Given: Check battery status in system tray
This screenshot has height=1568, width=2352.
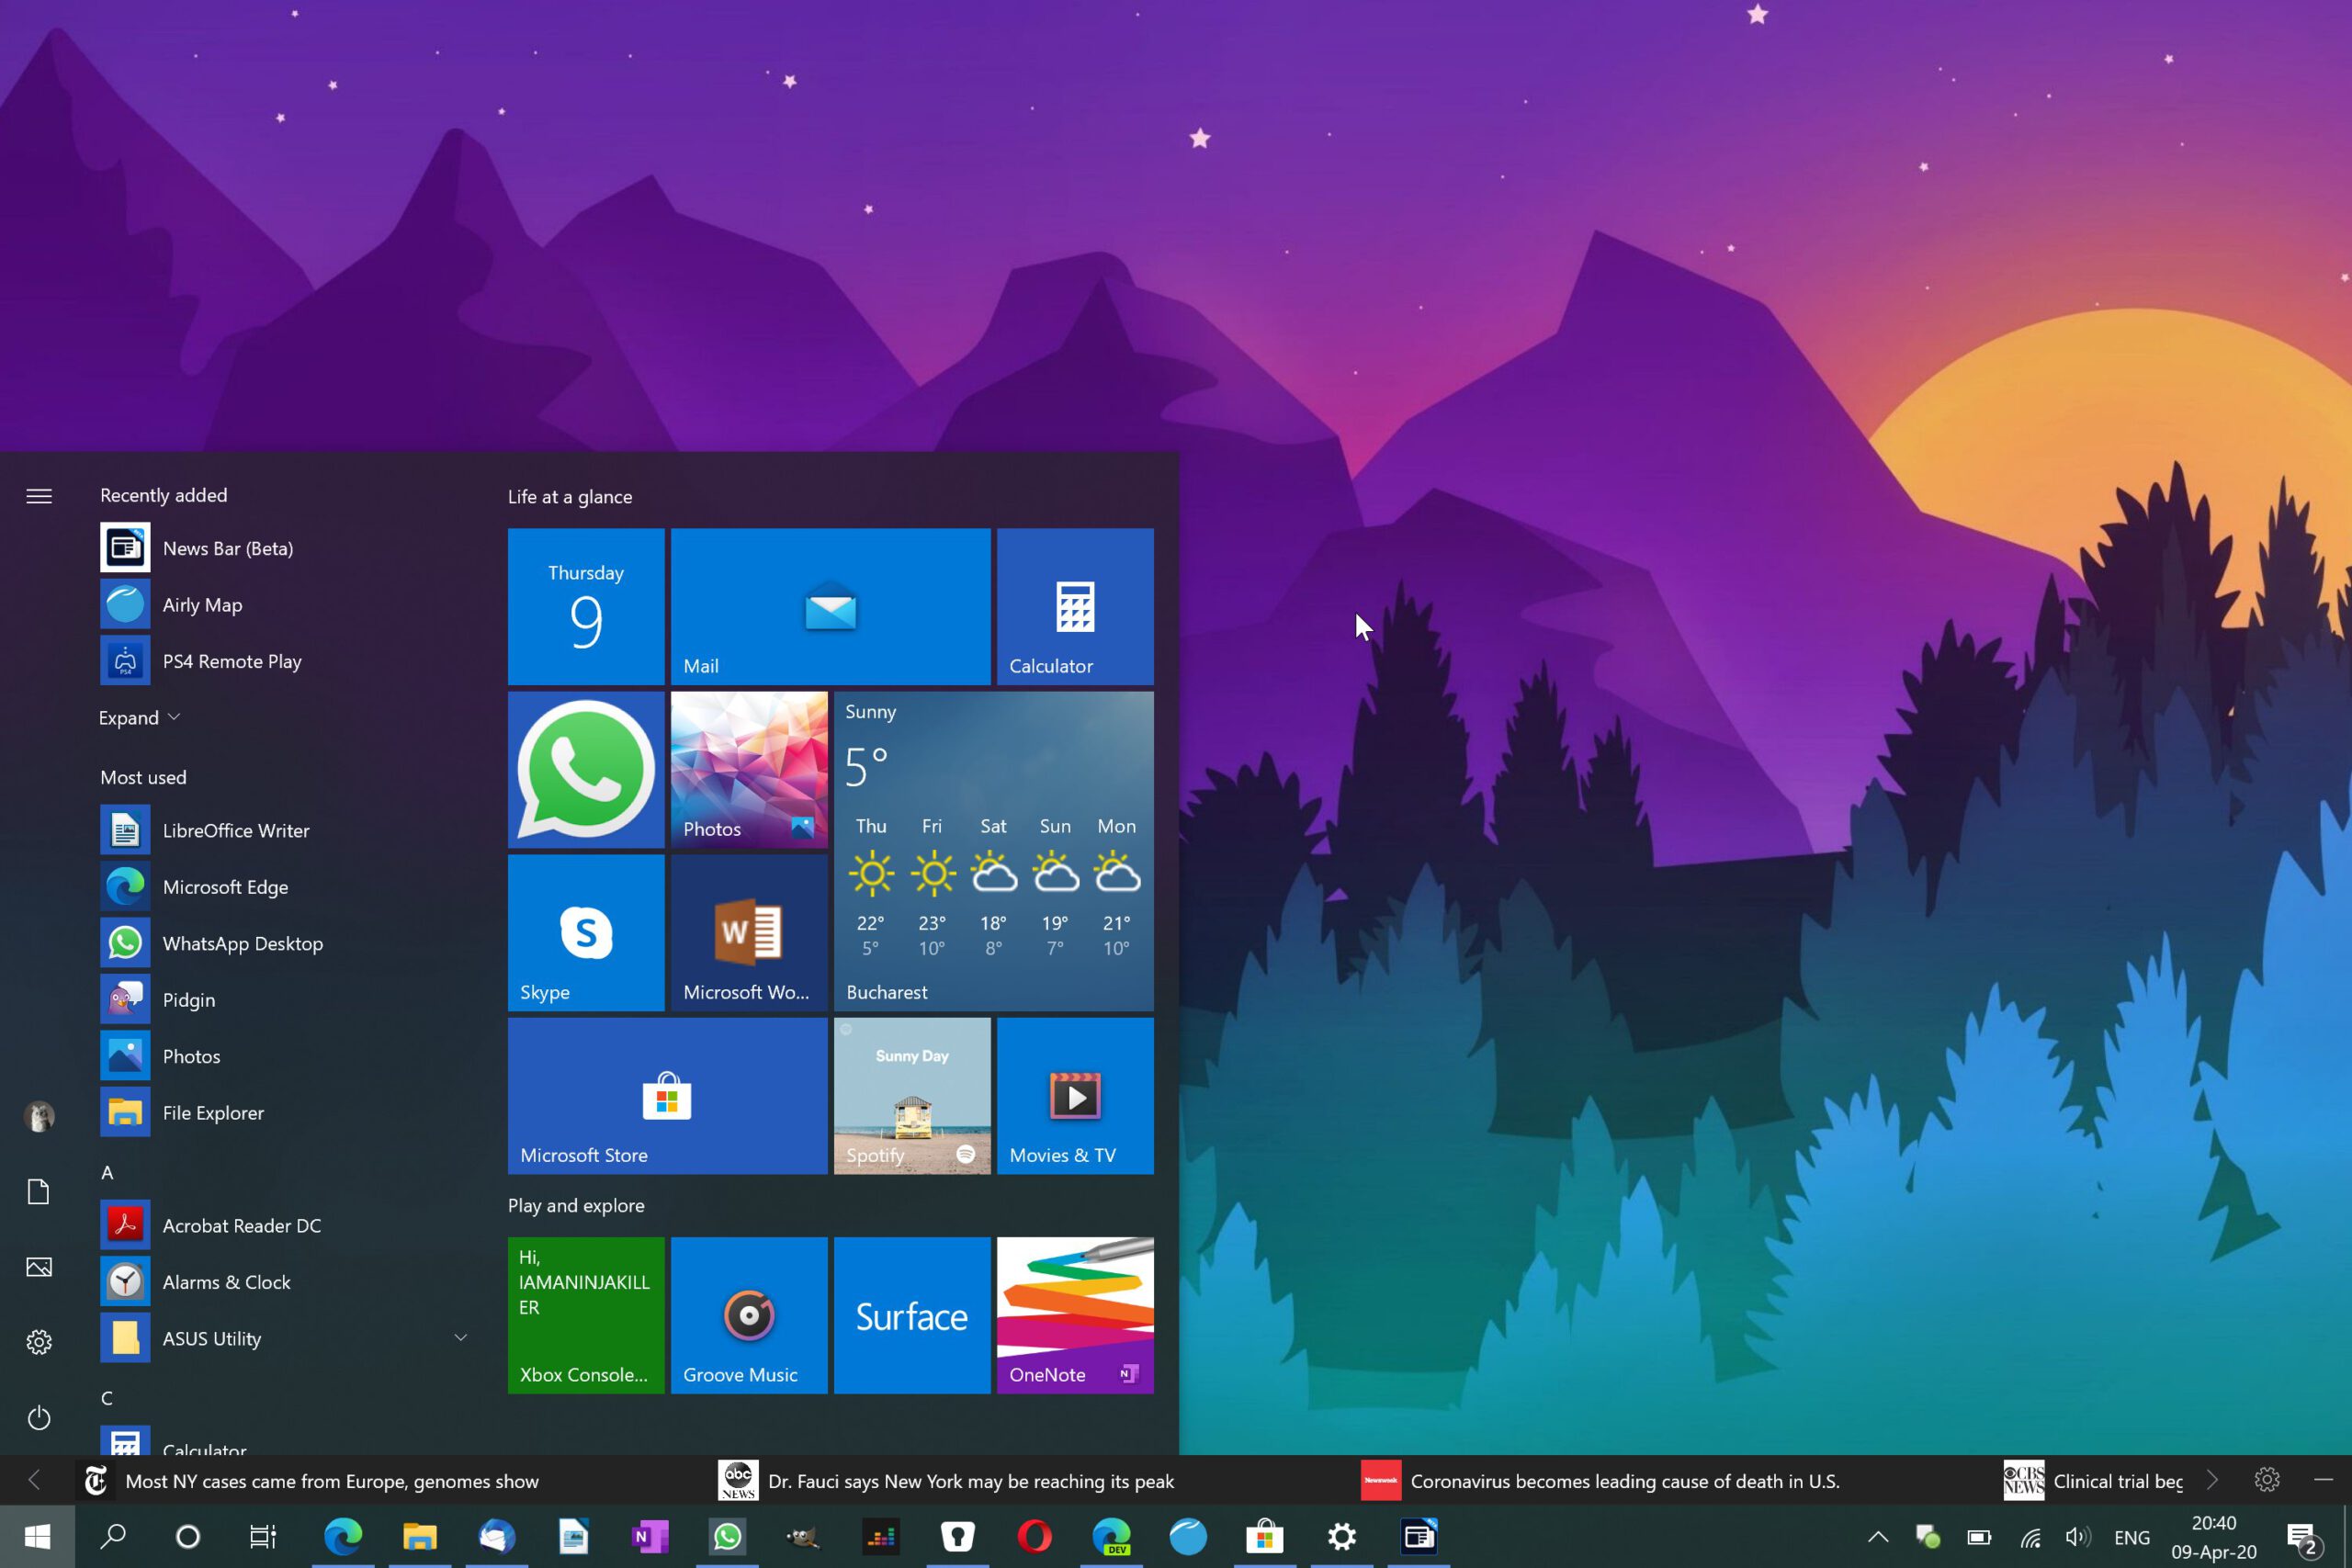Looking at the screenshot, I should click(1979, 1537).
